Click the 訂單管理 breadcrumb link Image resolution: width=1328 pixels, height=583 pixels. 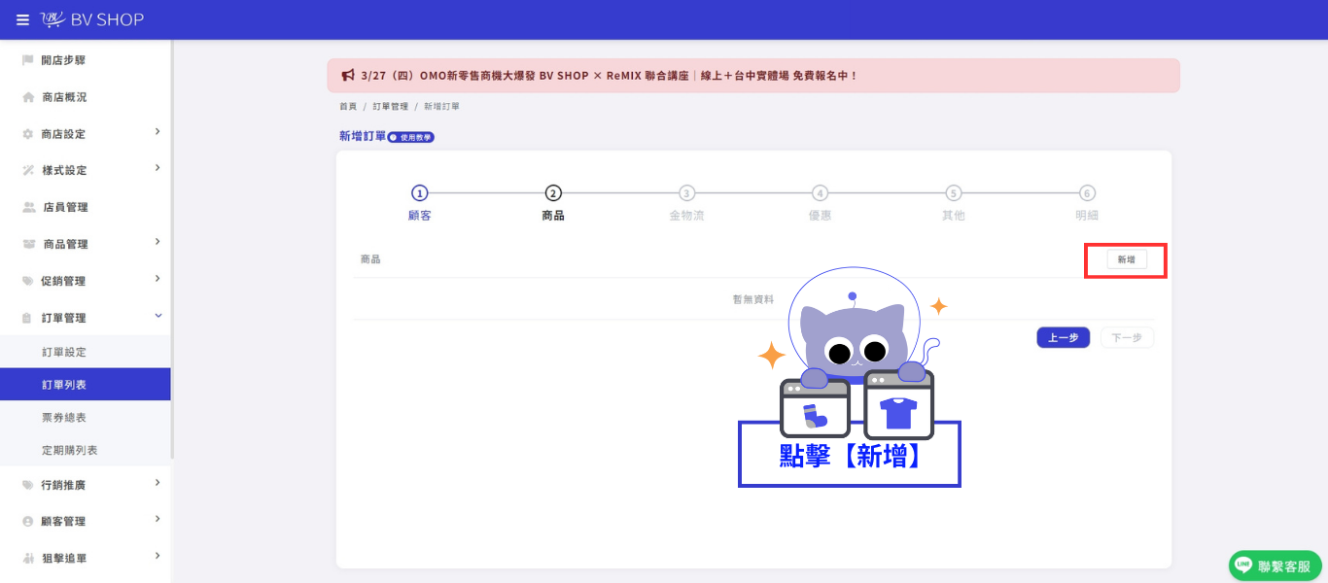pyautogui.click(x=391, y=106)
